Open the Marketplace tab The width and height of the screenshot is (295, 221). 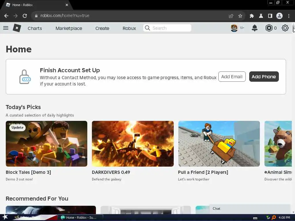pyautogui.click(x=69, y=28)
